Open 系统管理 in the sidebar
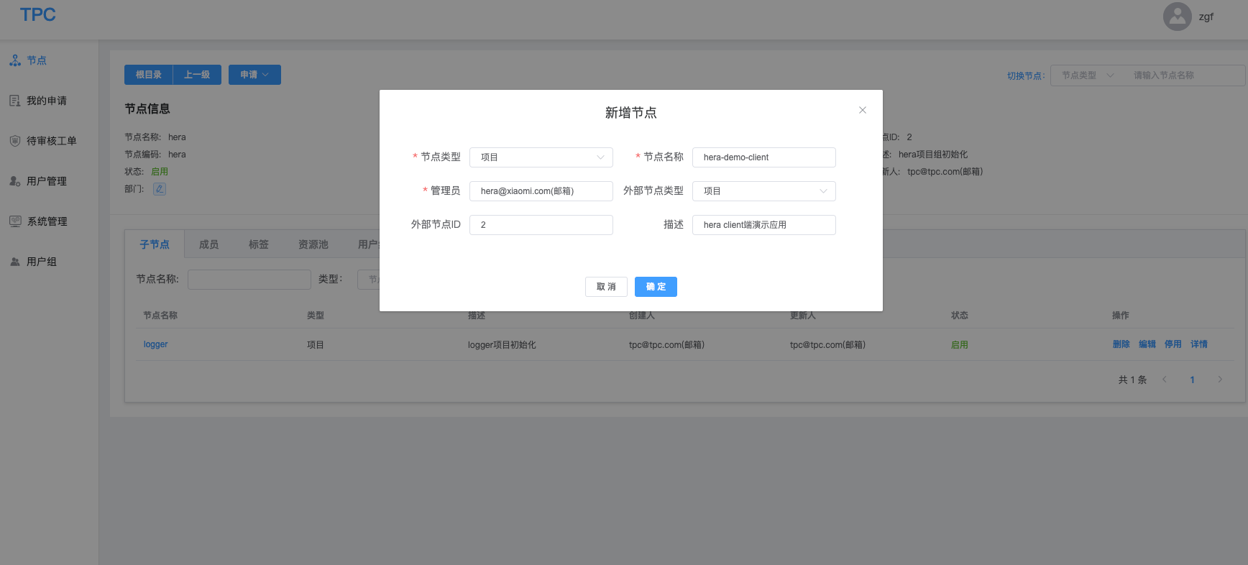The height and width of the screenshot is (565, 1248). (49, 221)
